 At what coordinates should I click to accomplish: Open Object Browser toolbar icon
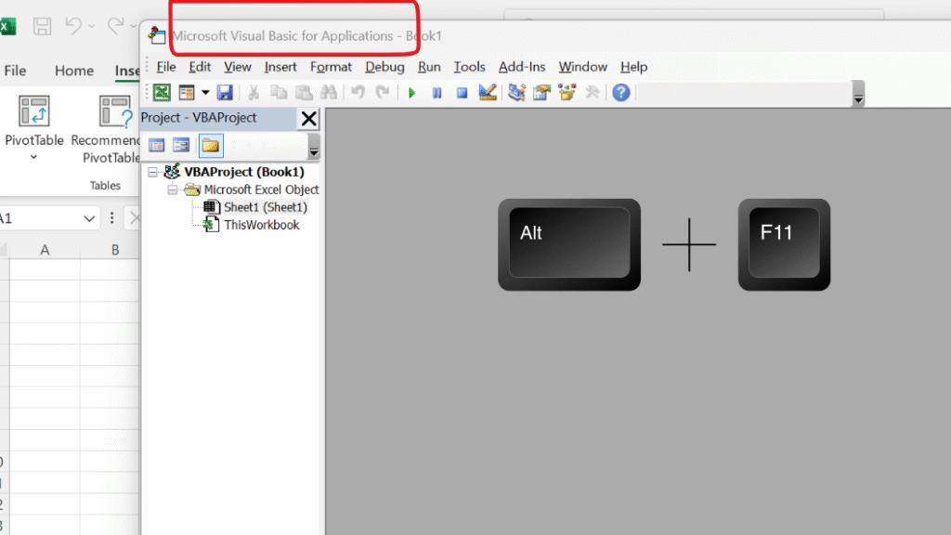click(567, 92)
